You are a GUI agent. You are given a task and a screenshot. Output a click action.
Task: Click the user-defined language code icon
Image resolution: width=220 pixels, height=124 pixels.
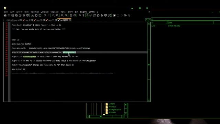(x=91, y=15)
